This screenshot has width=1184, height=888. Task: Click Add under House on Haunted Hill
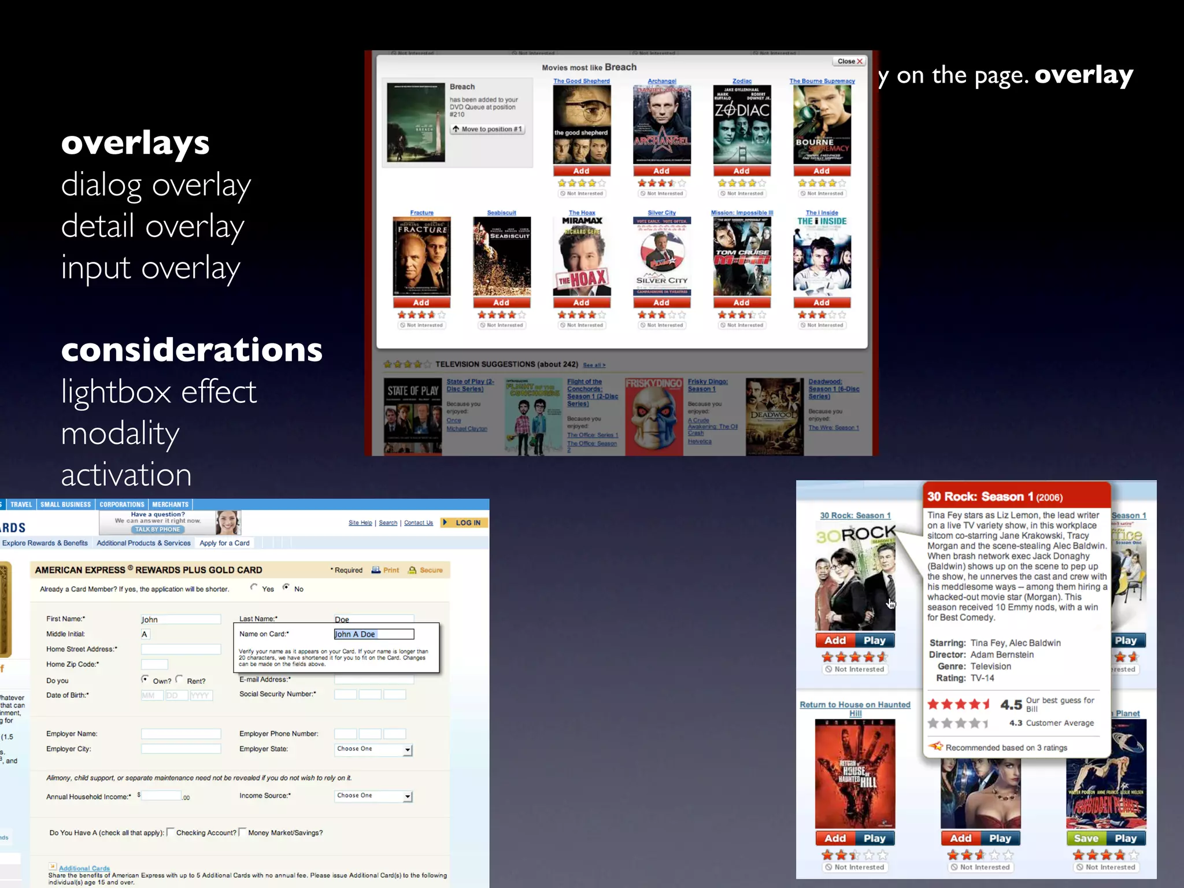click(835, 838)
